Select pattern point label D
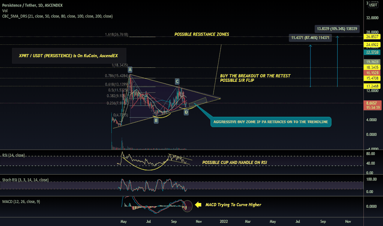The width and height of the screenshot is (383, 226). coord(186,113)
